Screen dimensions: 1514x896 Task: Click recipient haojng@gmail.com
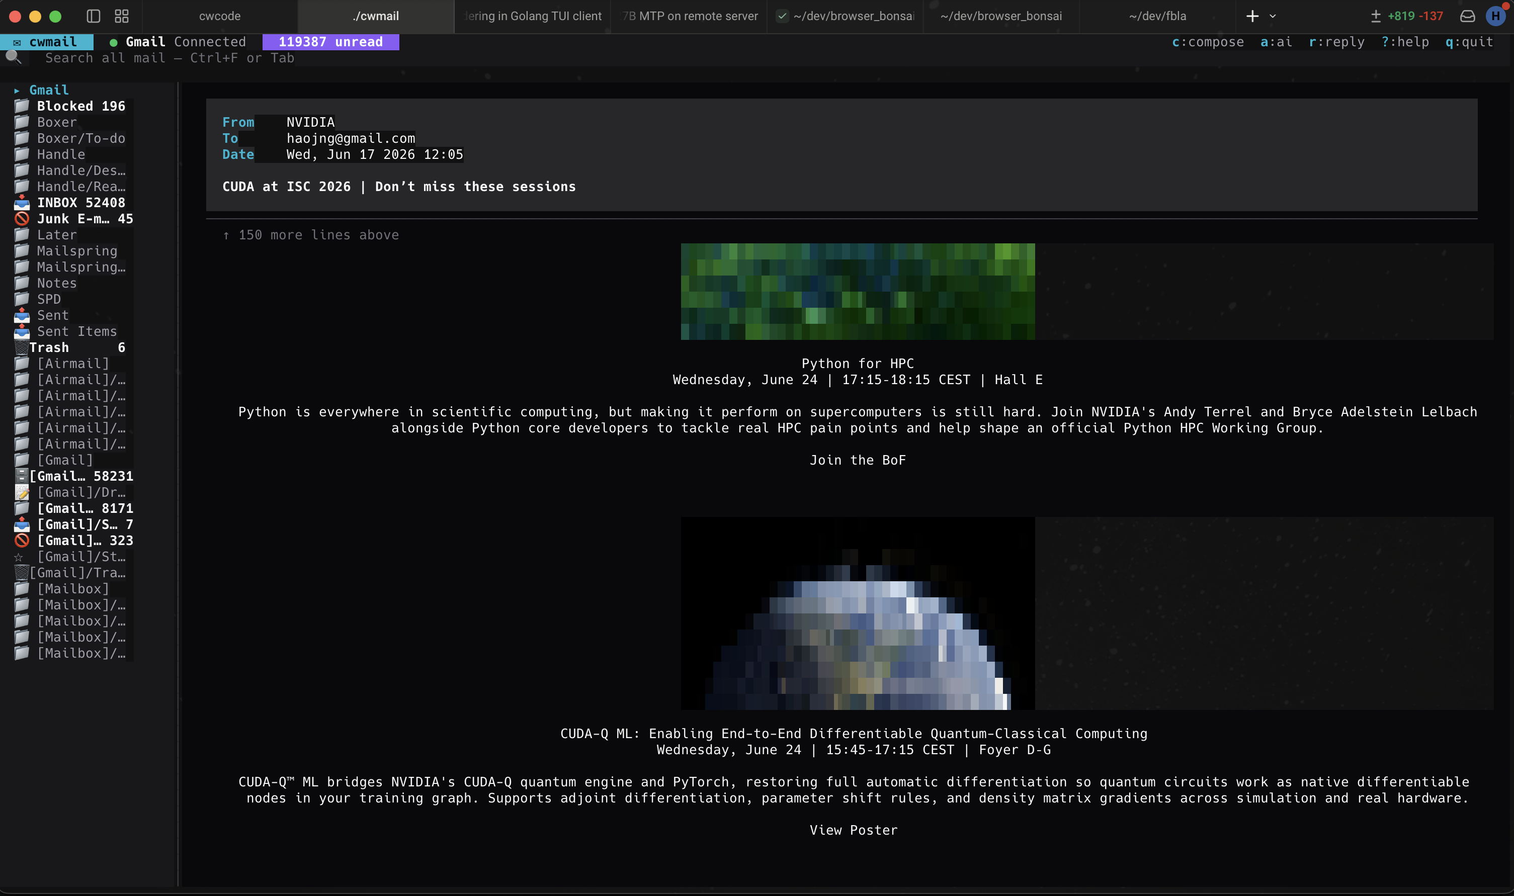pyautogui.click(x=351, y=138)
